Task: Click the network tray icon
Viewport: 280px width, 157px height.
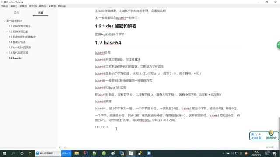Action: coord(237,153)
